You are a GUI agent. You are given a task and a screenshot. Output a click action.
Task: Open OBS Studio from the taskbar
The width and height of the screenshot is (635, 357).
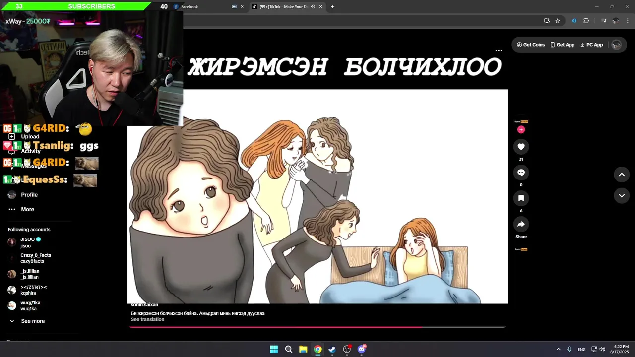pos(347,349)
